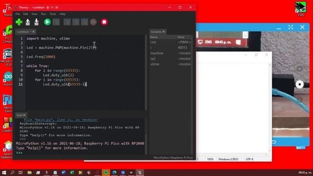Open the PIC C Compiler desktop shortcut
313x176 pixels.
pos(7,34)
